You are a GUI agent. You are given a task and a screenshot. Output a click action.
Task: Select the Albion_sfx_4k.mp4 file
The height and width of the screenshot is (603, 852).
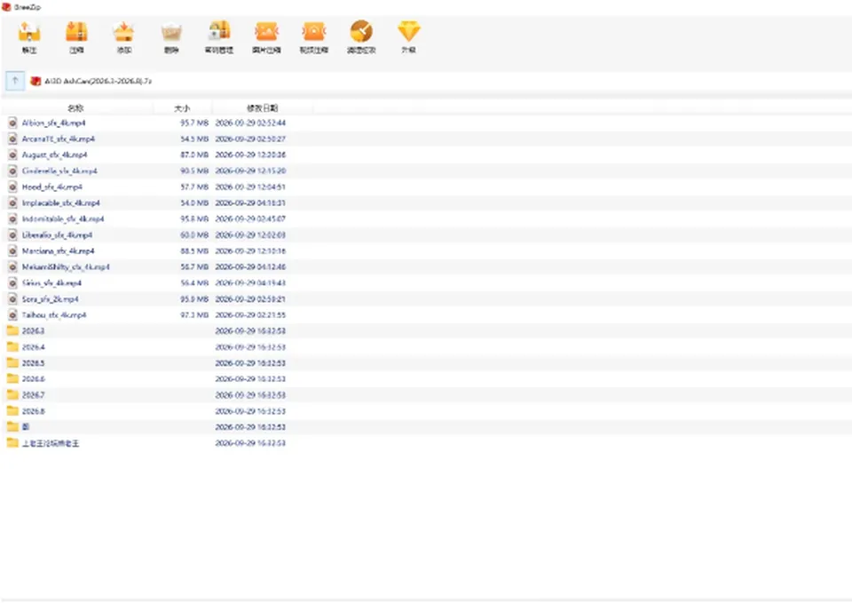coord(54,123)
